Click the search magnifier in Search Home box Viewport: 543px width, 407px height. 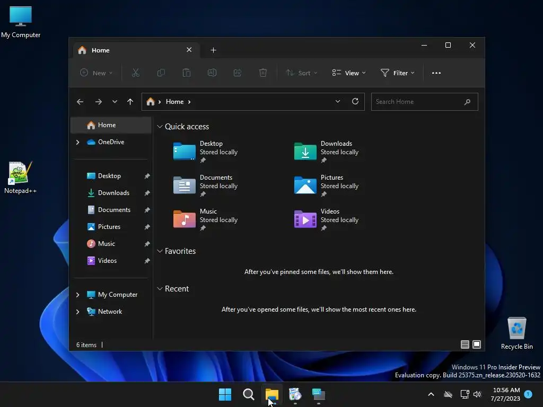[467, 102]
